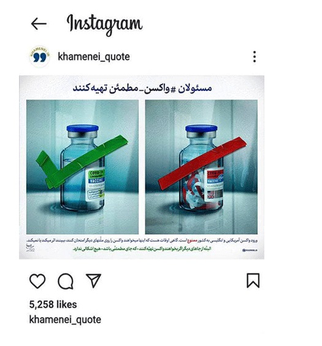
Task: View the 5,258 likes list
Action: [x=53, y=304]
